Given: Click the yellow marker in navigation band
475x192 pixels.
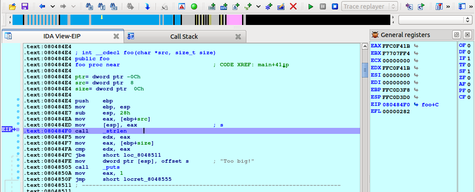Looking at the screenshot, I should (x=102, y=17).
